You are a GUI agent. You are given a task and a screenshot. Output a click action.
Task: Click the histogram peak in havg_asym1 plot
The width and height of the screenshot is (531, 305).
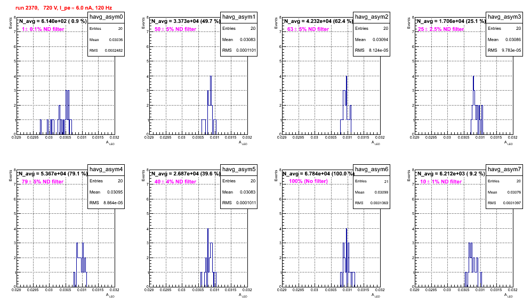211,77
